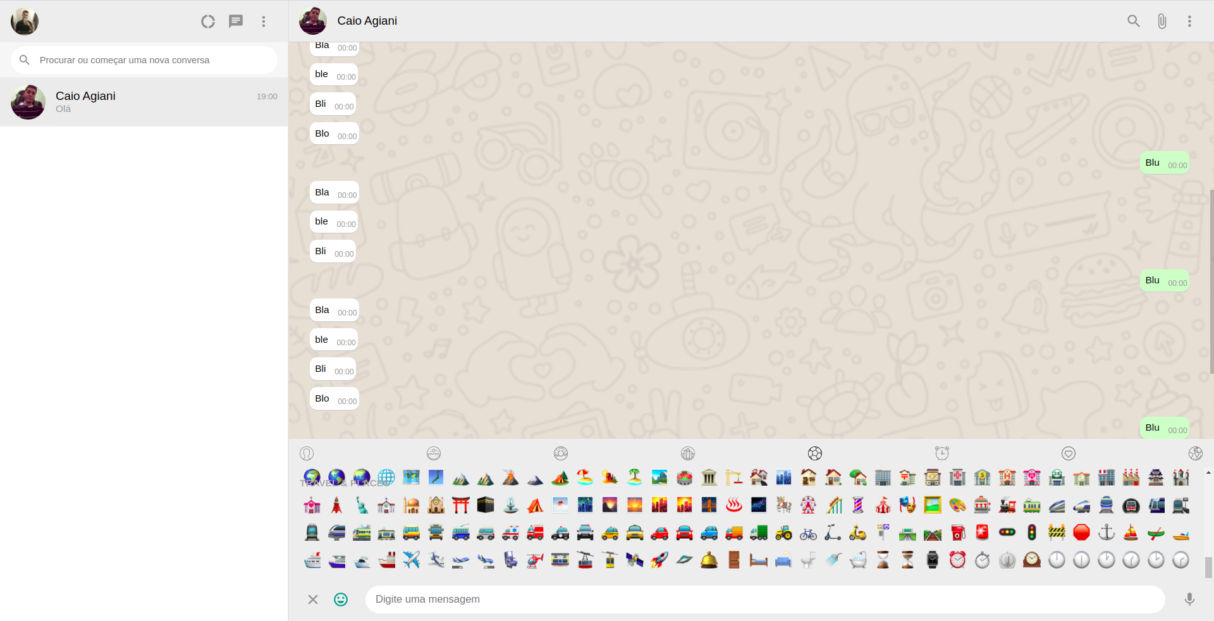Insert the Tokyo tower emoji
Screen dimensions: 1214x621
337,505
